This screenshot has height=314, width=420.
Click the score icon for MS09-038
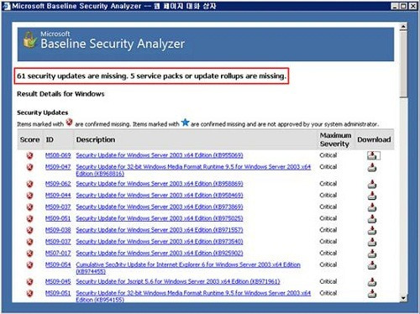pyautogui.click(x=29, y=230)
